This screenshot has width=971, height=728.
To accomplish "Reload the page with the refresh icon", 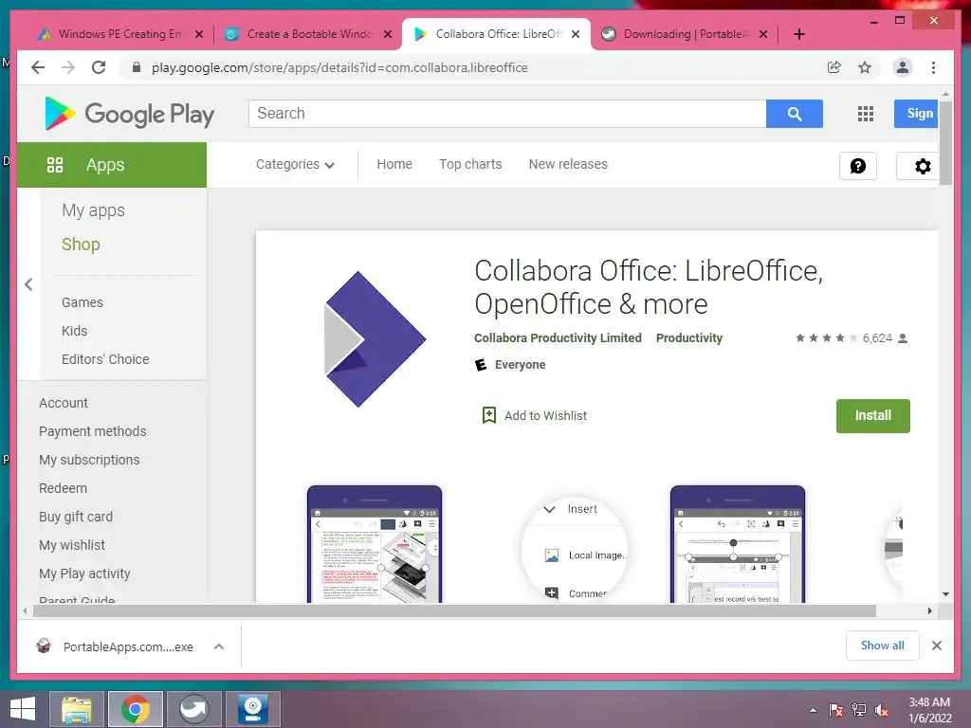I will point(99,67).
